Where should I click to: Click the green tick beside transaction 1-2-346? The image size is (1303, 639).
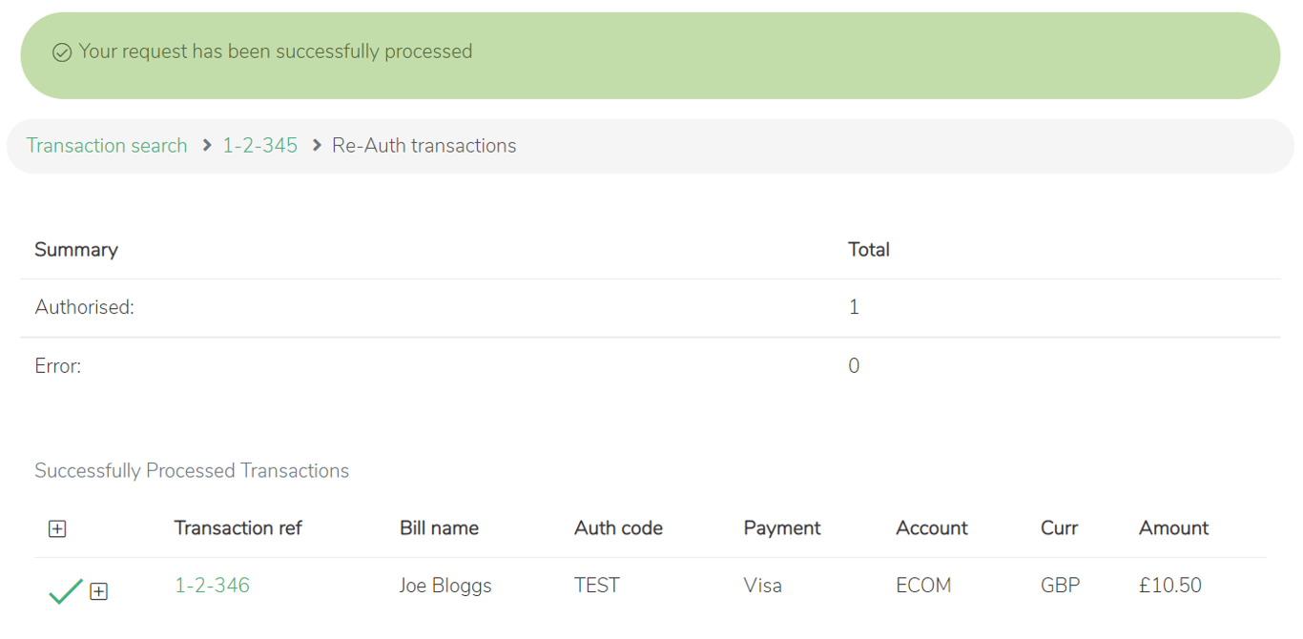66,591
